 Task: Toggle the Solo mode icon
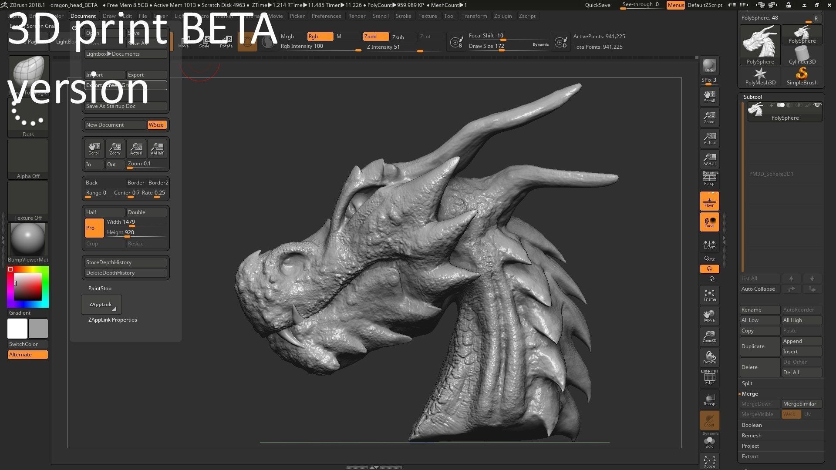pyautogui.click(x=709, y=440)
